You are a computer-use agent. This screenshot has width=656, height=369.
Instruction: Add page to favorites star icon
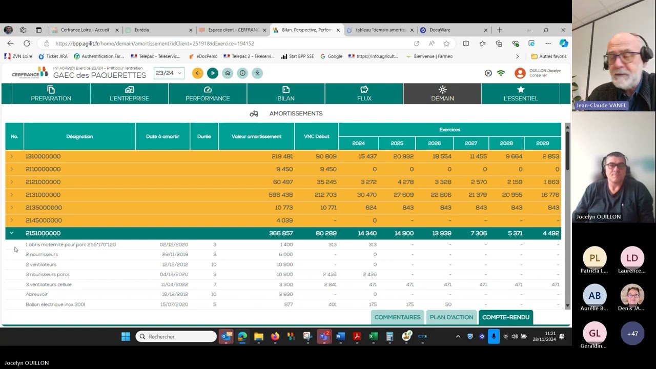(x=446, y=44)
